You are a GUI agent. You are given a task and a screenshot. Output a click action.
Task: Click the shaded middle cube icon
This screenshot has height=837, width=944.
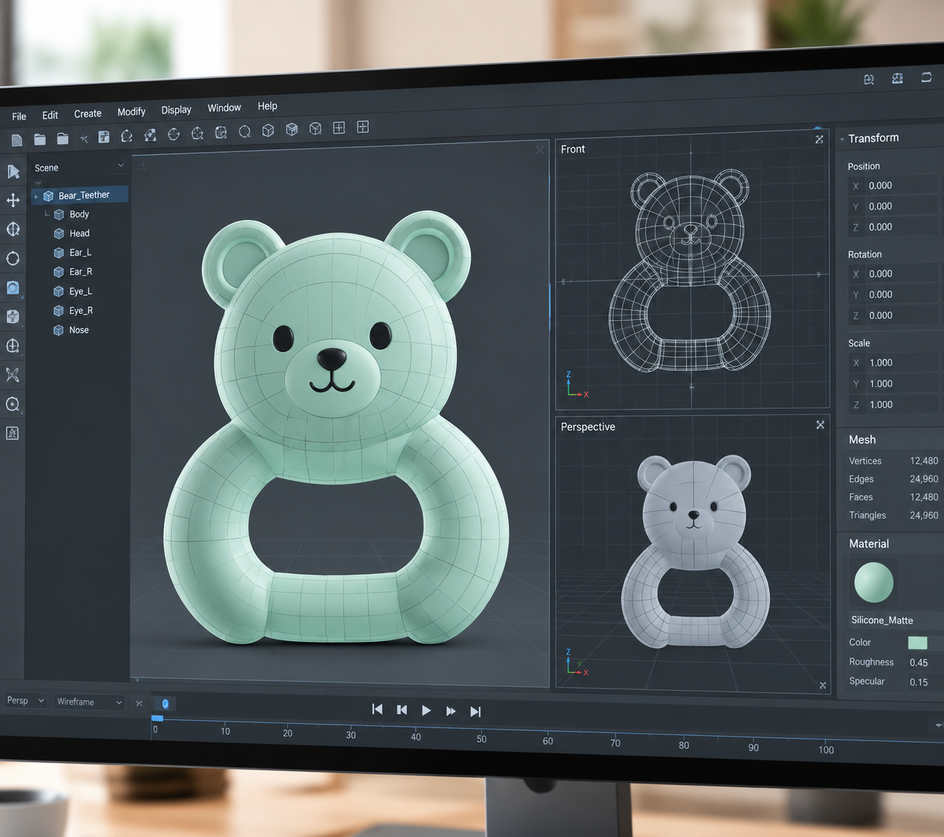(291, 129)
